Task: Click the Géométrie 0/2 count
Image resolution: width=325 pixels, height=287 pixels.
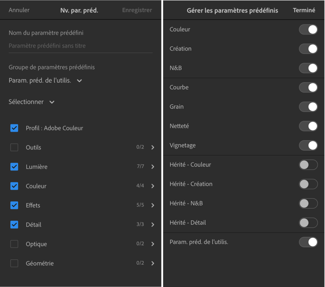Action: pyautogui.click(x=140, y=263)
